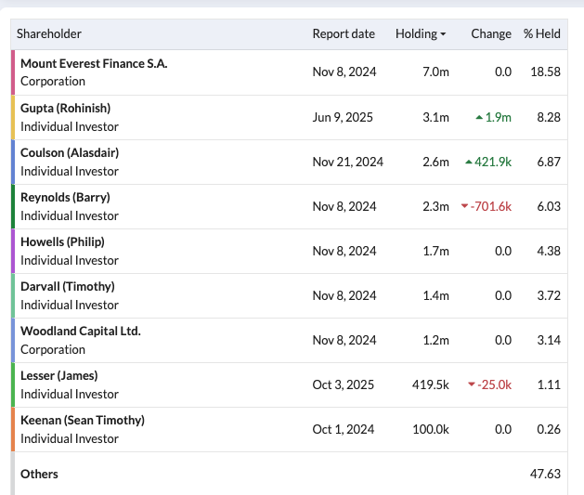
Task: Click red down arrow beside -701.6k change
Action: pyautogui.click(x=464, y=206)
